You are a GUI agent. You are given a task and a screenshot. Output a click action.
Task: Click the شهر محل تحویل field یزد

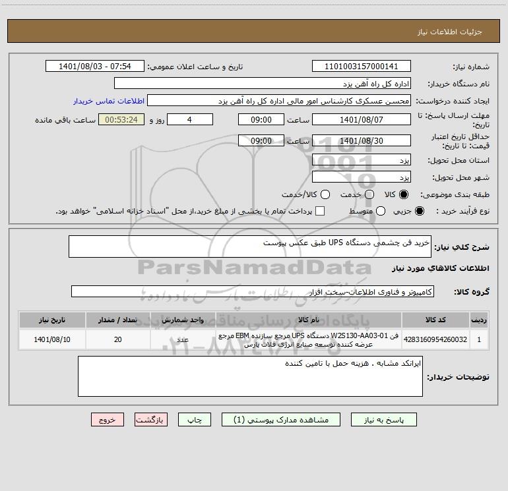click(x=362, y=177)
